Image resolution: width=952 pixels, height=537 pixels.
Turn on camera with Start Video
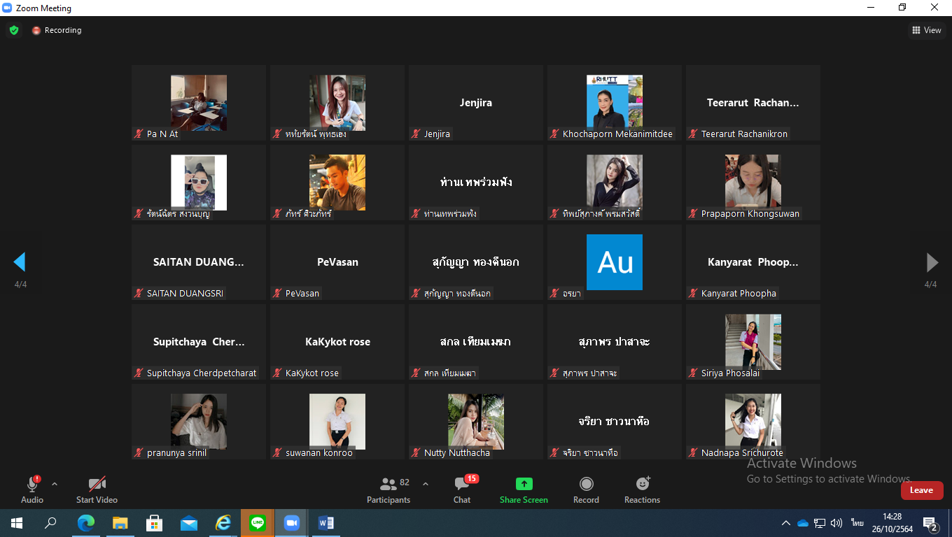(97, 489)
